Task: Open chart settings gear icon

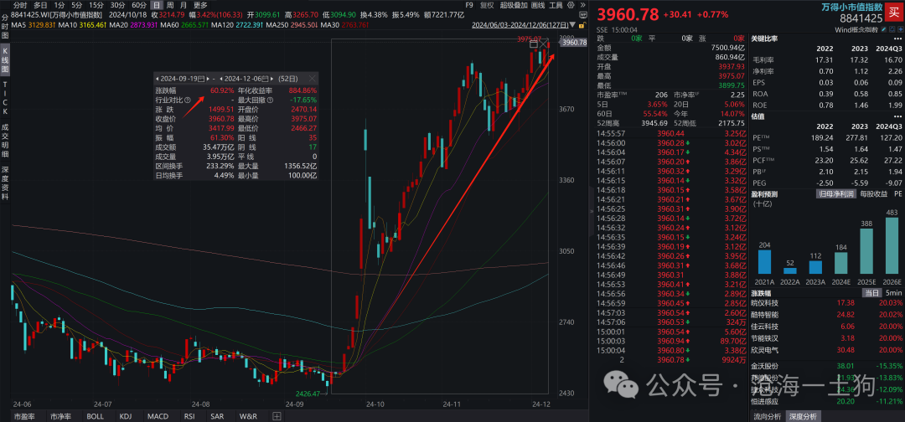Action: click(x=571, y=5)
